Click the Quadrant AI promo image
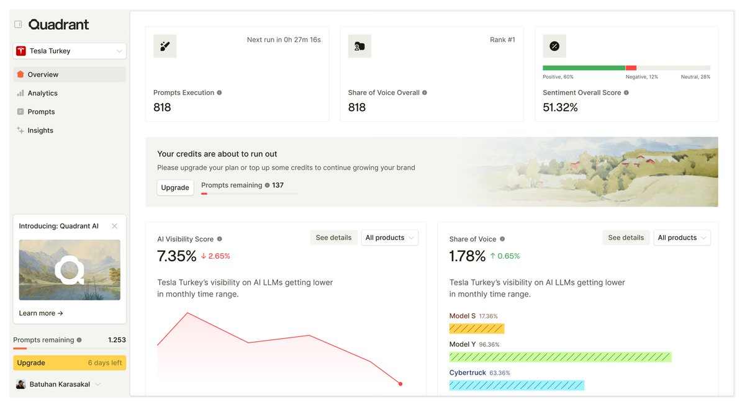This screenshot has height=407, width=745. [x=70, y=270]
